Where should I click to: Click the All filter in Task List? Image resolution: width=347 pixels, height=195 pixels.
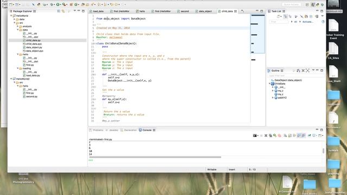(x=295, y=22)
